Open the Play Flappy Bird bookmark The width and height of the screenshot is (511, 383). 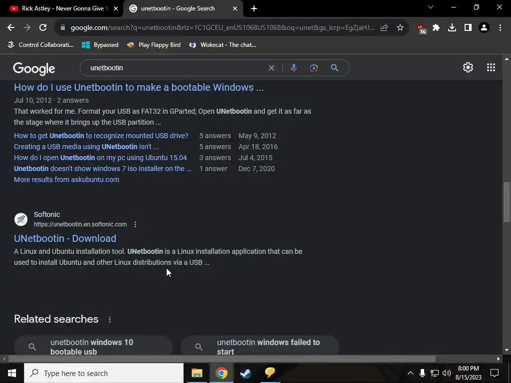[154, 45]
